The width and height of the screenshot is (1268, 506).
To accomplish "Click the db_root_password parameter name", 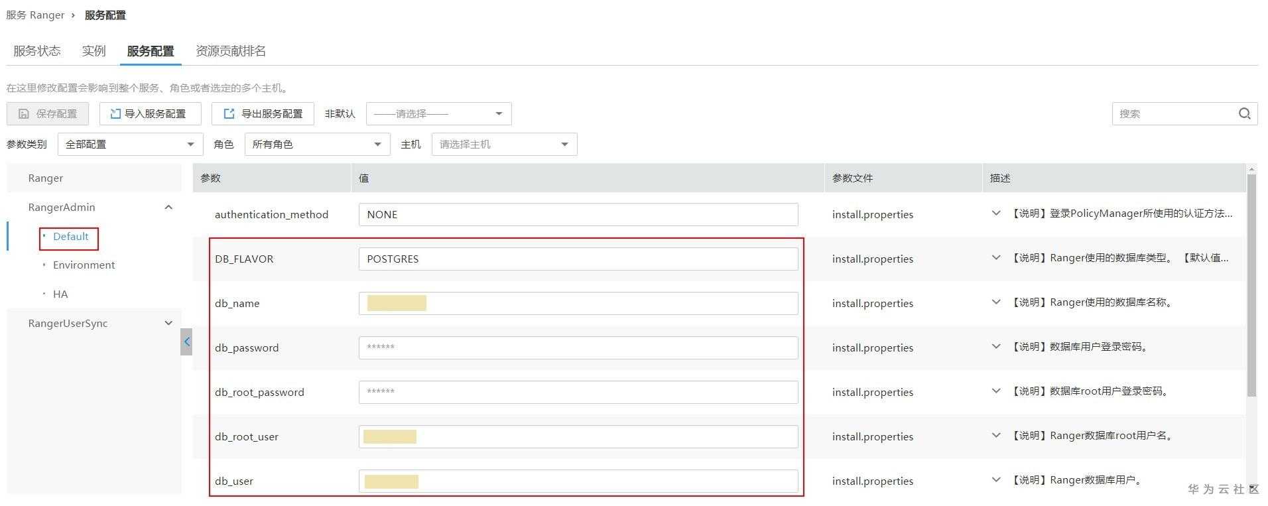I will click(x=259, y=392).
